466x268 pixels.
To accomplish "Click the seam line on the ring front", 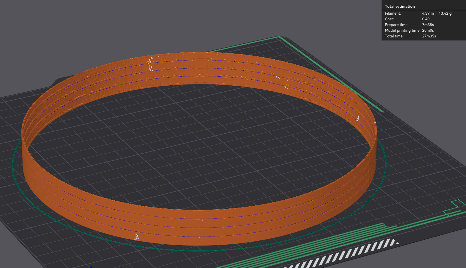I will pyautogui.click(x=137, y=237).
